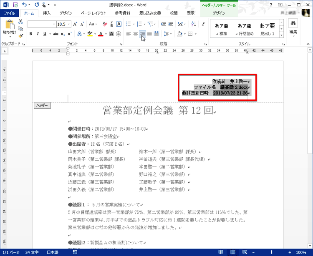Open the 差し込み文書 tab
The width and height of the screenshot is (313, 256).
tap(150, 13)
